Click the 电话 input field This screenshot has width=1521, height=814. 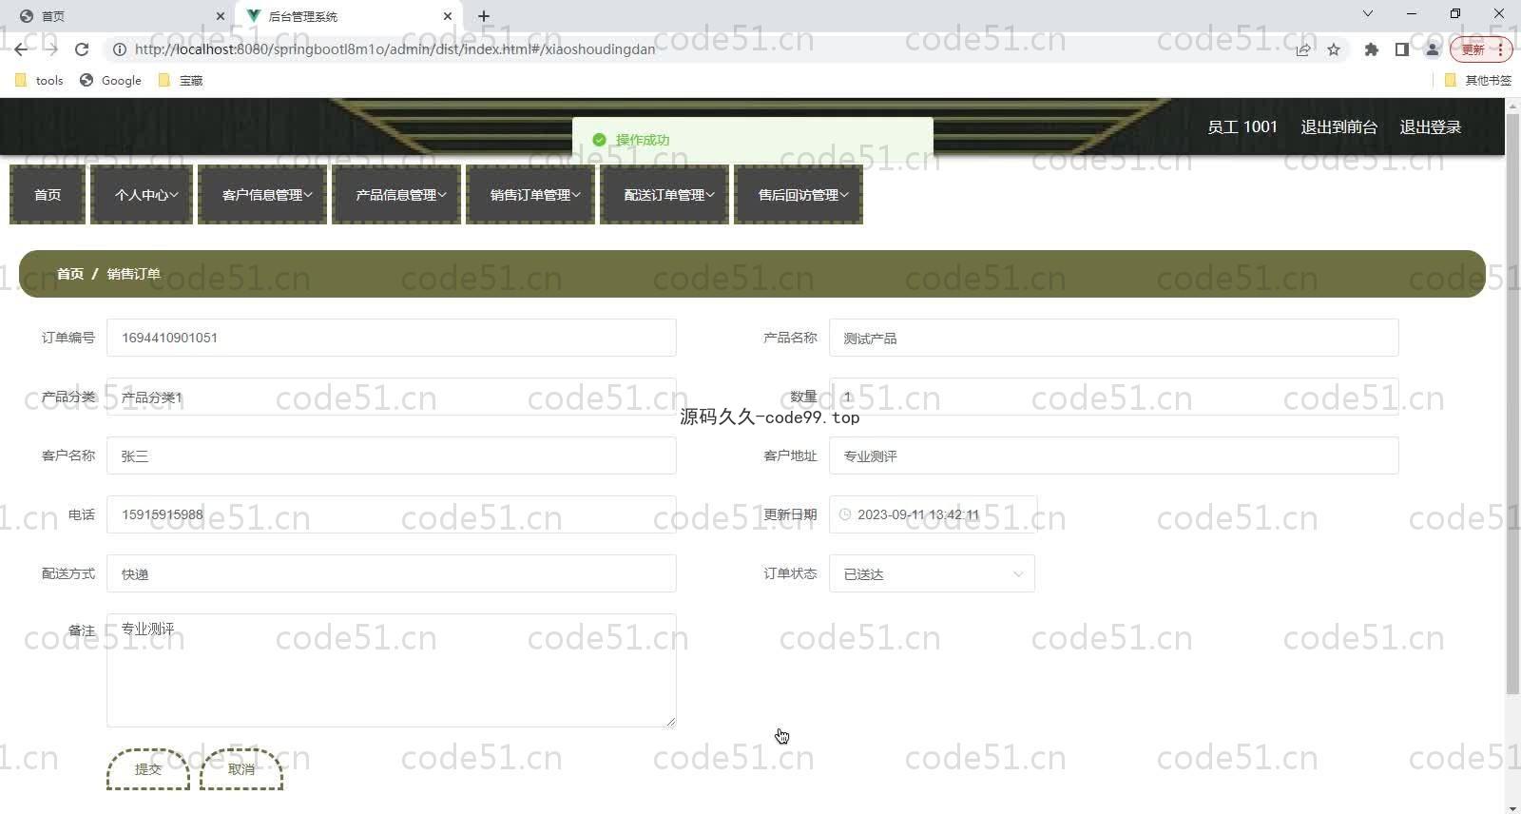(x=392, y=514)
